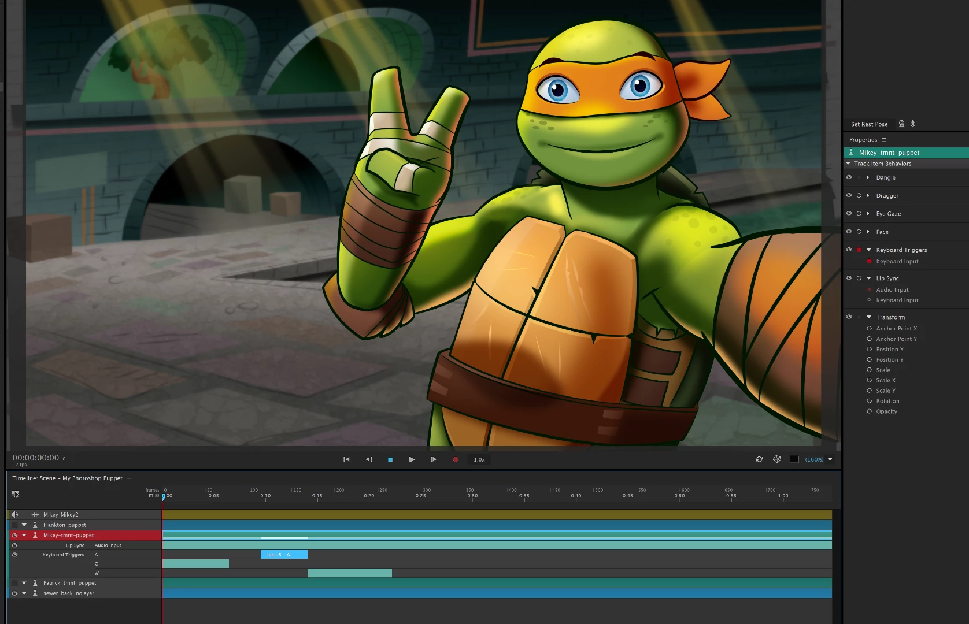
Task: Collapse the Keyboard Triggers behavior
Action: pos(868,250)
